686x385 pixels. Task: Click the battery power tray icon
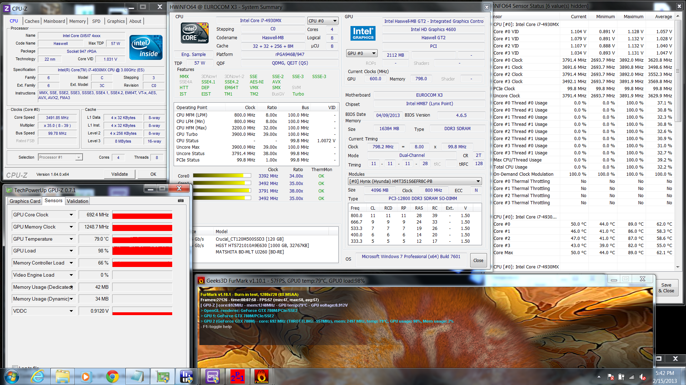coord(621,377)
